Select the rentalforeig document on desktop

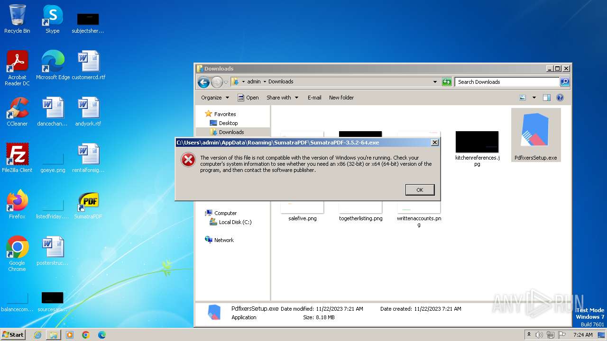pos(89,158)
